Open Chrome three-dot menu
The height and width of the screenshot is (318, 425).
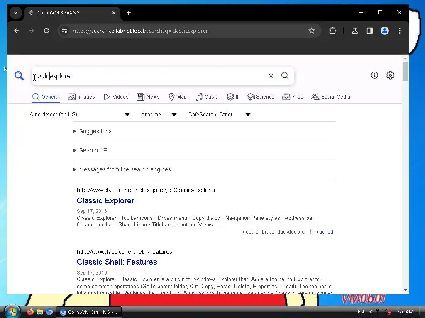click(x=400, y=31)
